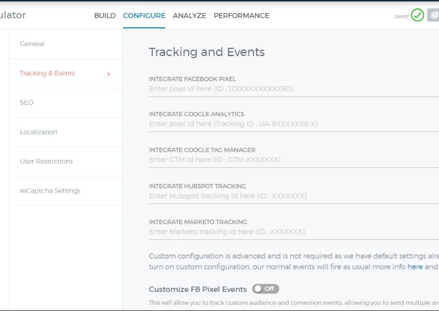Screen dimensions: 439x311
Task: Click the Hubspot tracking ID field
Action: click(x=293, y=196)
